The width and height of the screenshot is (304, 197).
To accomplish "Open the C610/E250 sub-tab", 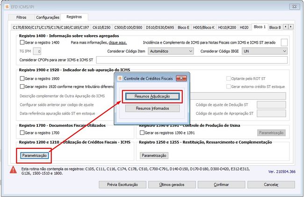I will tap(101, 27).
